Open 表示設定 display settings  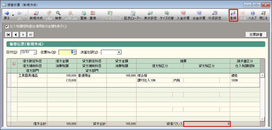coord(150,15)
